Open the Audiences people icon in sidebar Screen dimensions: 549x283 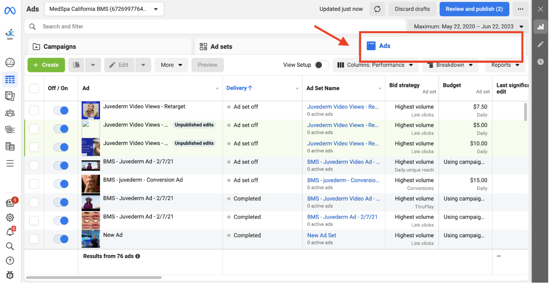pyautogui.click(x=10, y=113)
